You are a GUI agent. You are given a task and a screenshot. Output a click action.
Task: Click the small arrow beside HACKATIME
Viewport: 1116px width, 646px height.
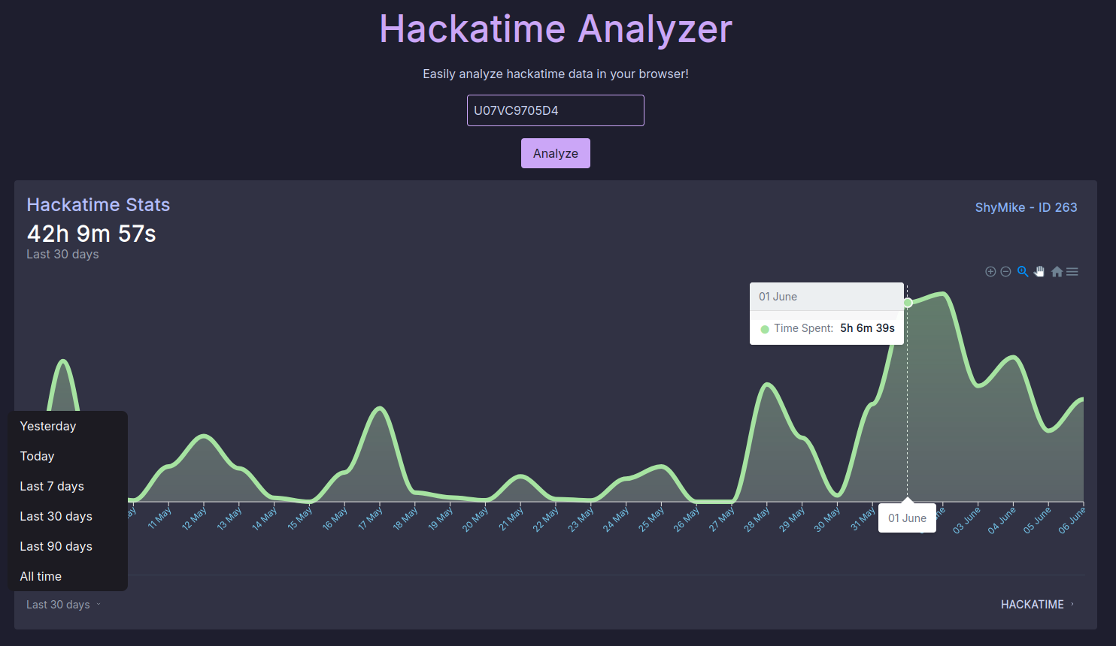coord(1072,605)
